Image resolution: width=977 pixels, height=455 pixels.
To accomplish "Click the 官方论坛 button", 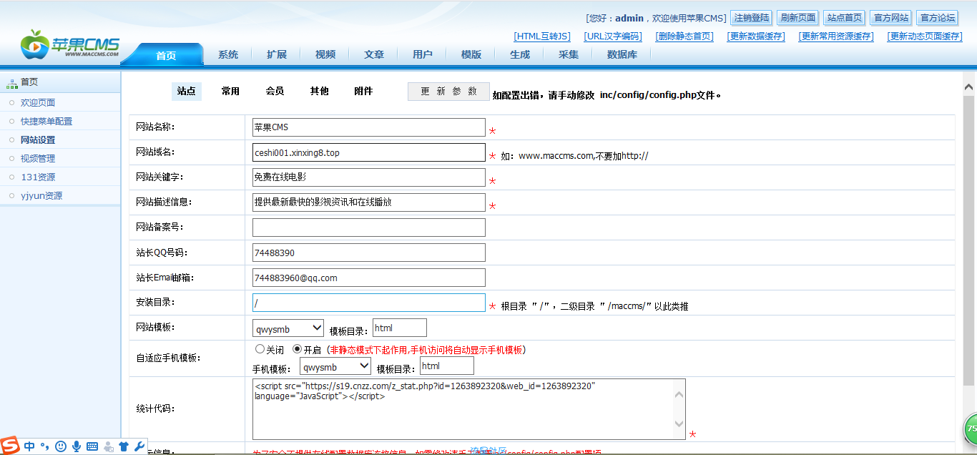I will coord(938,18).
